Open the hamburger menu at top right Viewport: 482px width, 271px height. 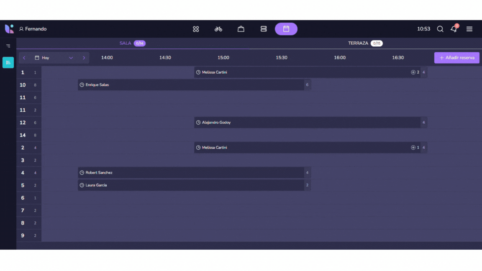[469, 29]
